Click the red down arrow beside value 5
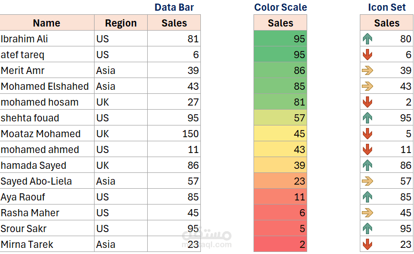This screenshot has width=414, height=254. pos(367,134)
